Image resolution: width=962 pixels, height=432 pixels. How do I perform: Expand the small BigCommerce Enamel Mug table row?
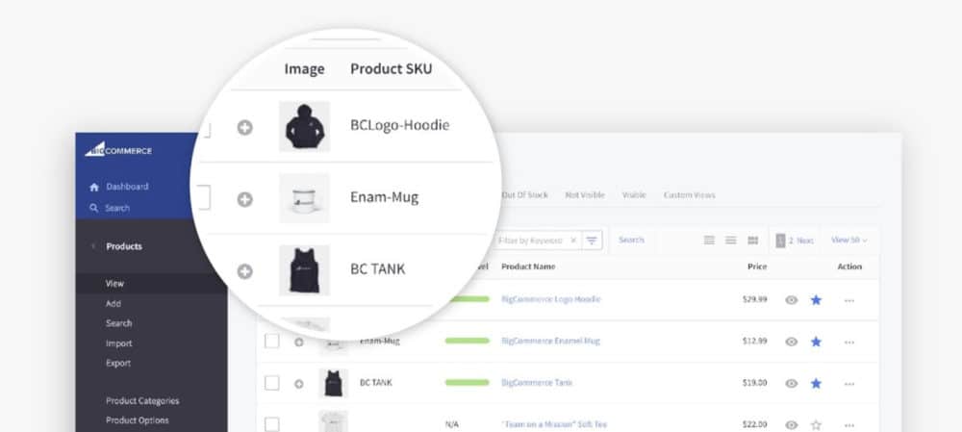pyautogui.click(x=299, y=343)
